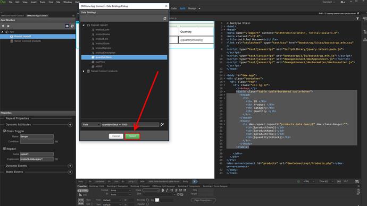Select productScale binding in the tree
Image resolution: width=367 pixels, height=206 pixels.
102,44
